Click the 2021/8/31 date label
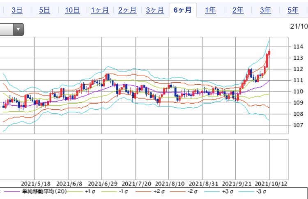The image size is (308, 199). (x=204, y=184)
